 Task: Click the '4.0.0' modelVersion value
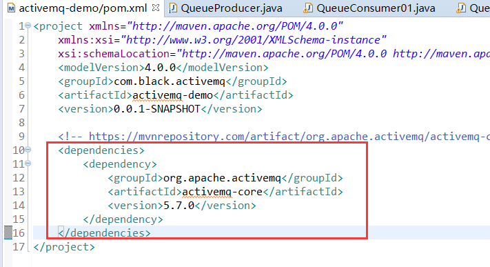[x=160, y=68]
